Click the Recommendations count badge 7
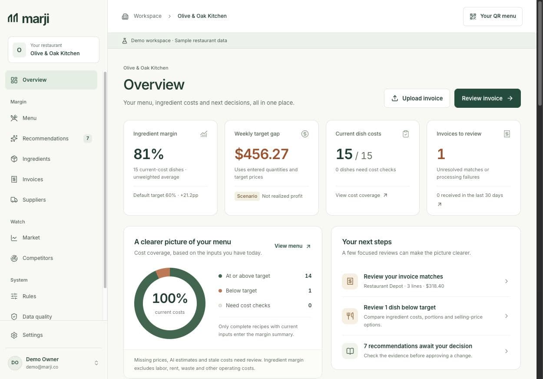The image size is (543, 379). (87, 139)
